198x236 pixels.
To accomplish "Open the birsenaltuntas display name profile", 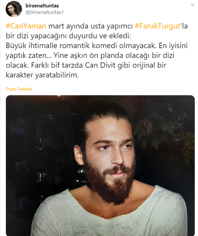I will [42, 6].
